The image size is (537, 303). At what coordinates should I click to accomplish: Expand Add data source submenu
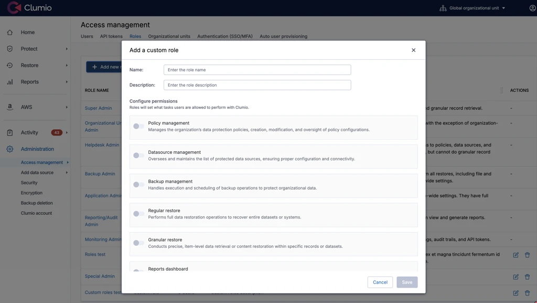(x=67, y=173)
